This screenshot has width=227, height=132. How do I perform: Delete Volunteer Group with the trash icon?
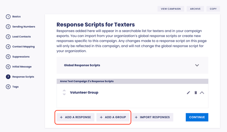[196, 93]
